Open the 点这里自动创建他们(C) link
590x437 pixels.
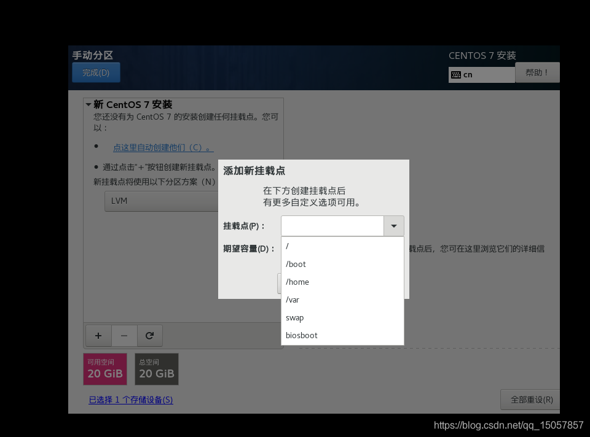tap(163, 148)
